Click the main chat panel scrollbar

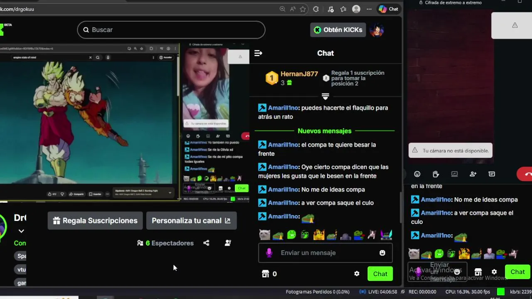[401, 208]
